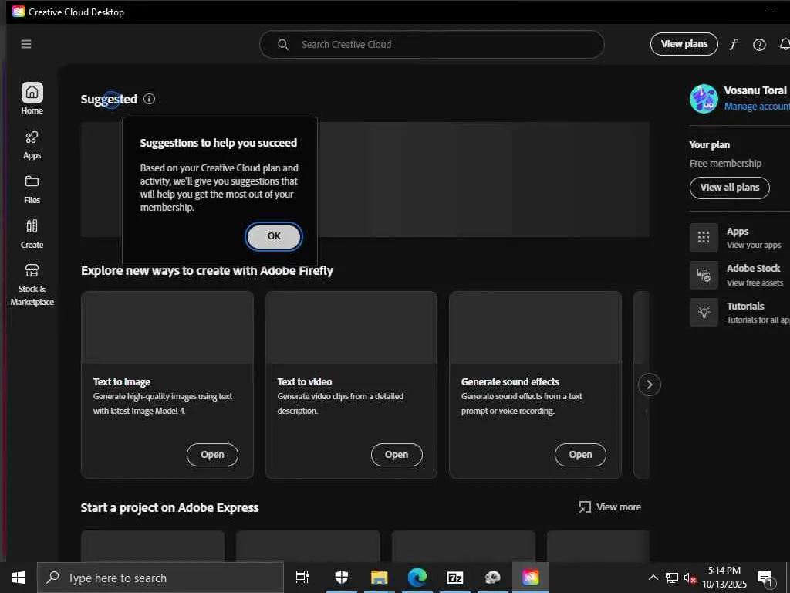The height and width of the screenshot is (593, 790).
Task: Open the Create section in sidebar
Action: pos(32,234)
